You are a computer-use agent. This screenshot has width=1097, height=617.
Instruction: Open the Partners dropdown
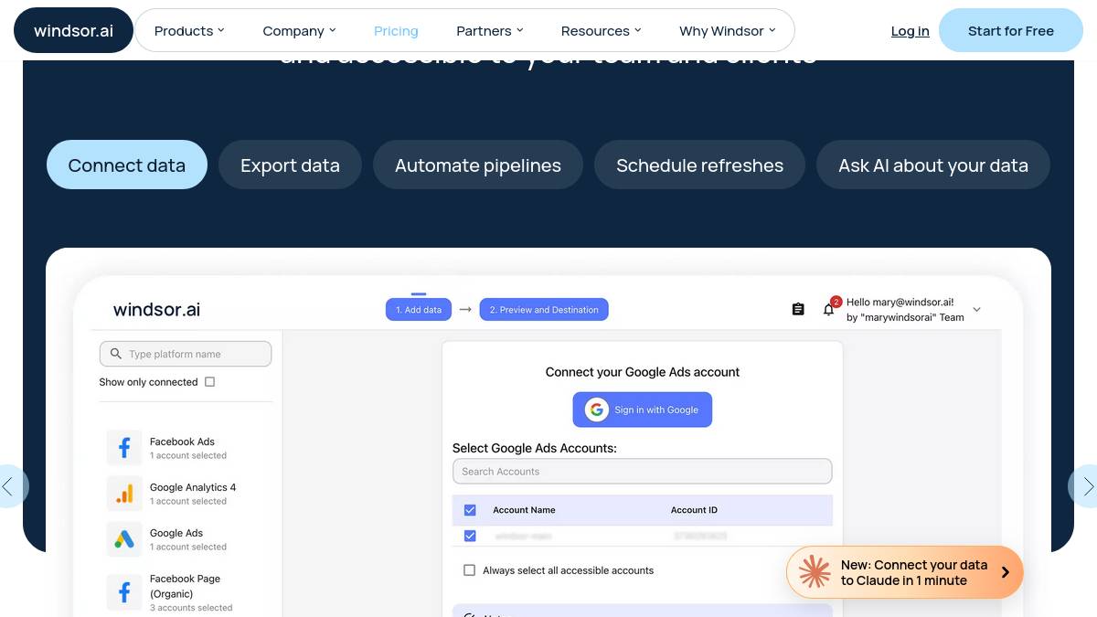pos(490,30)
